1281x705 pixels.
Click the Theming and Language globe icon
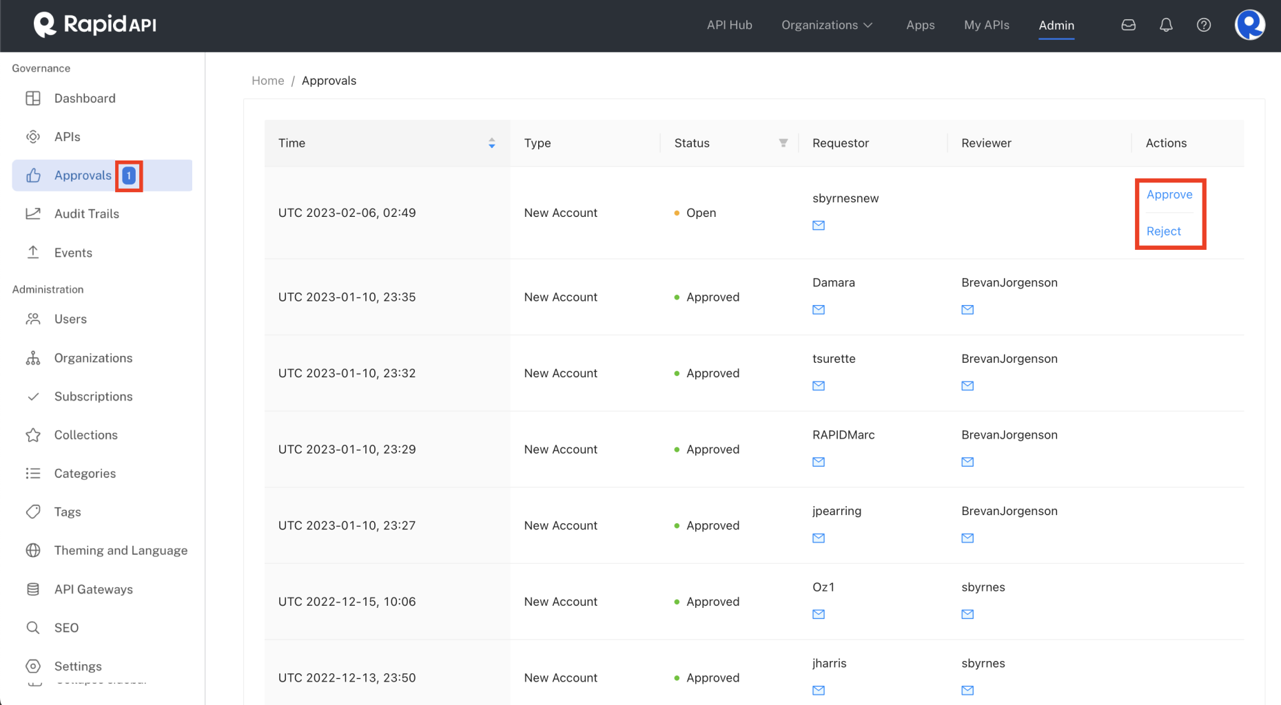click(x=33, y=551)
